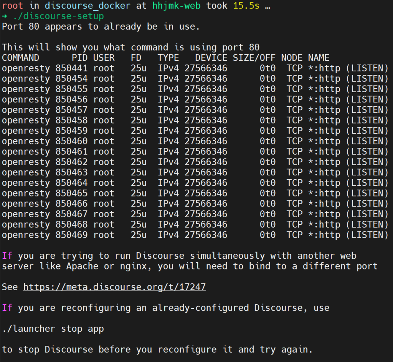Image resolution: width=393 pixels, height=362 pixels.
Task: Click the word 'Apache' in the message
Action: click(82, 266)
